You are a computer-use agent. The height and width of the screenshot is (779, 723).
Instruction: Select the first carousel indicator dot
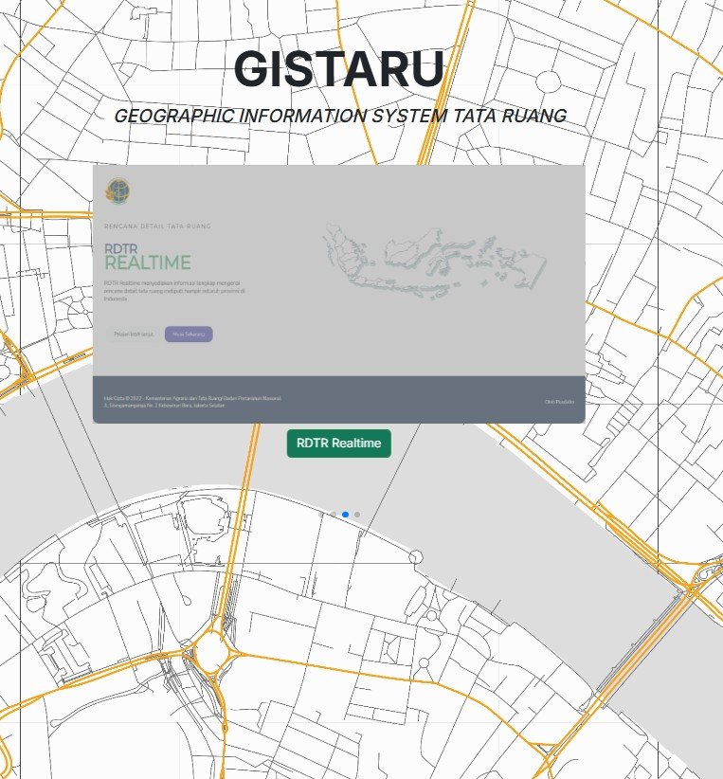pyautogui.click(x=322, y=515)
